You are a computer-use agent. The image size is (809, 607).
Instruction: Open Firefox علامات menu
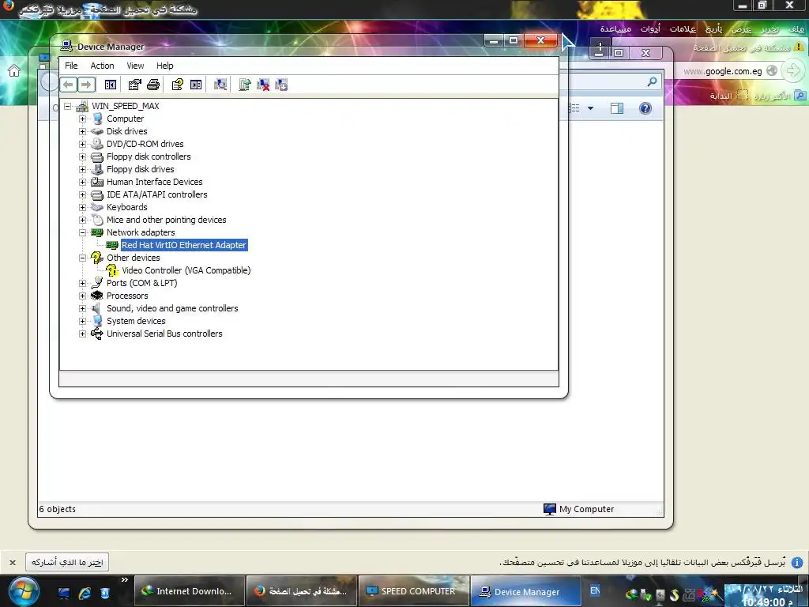click(683, 29)
